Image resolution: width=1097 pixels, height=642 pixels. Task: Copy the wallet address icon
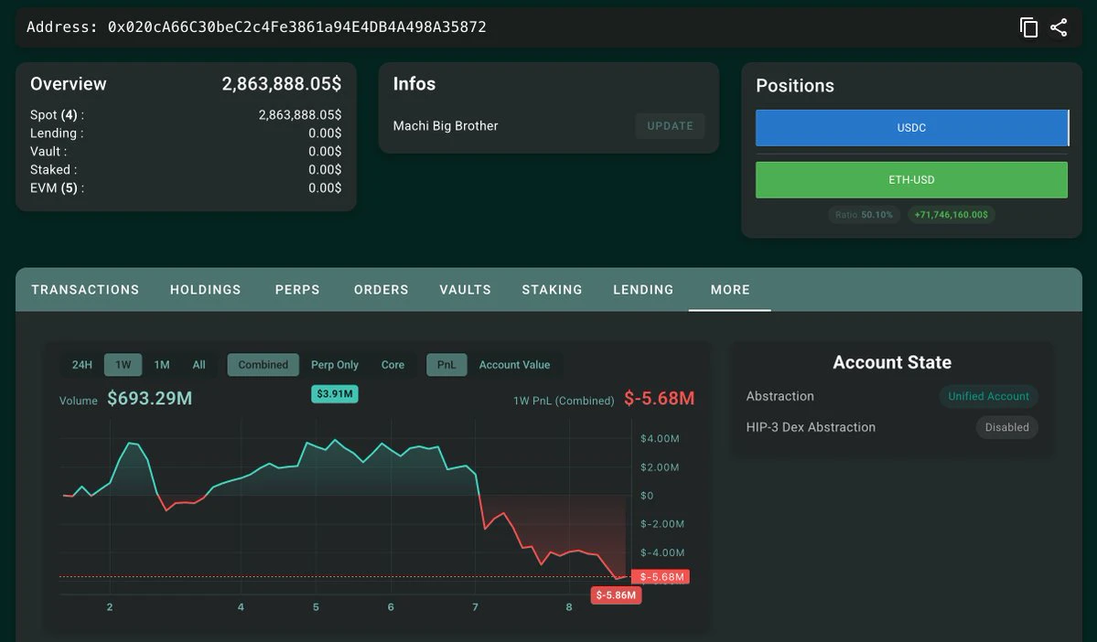tap(1028, 27)
